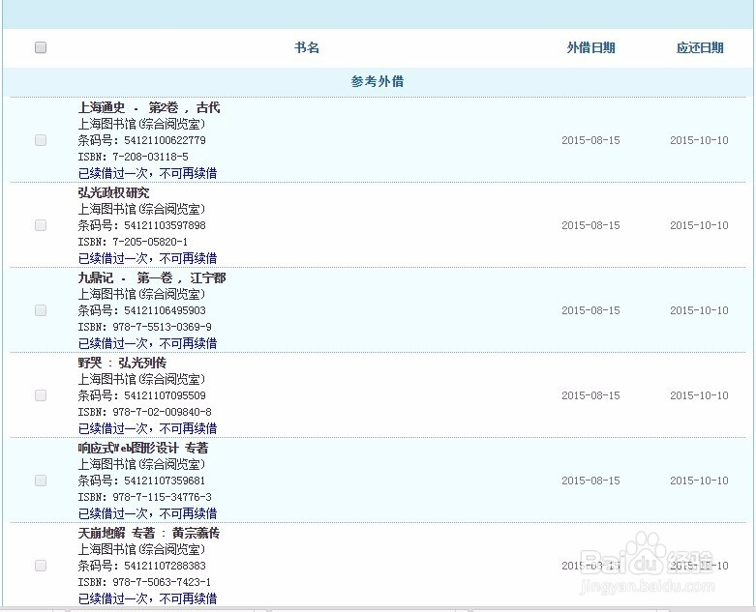The image size is (756, 612).
Task: Click 上海图书馆 location under 九鼎记
Action: click(x=141, y=294)
